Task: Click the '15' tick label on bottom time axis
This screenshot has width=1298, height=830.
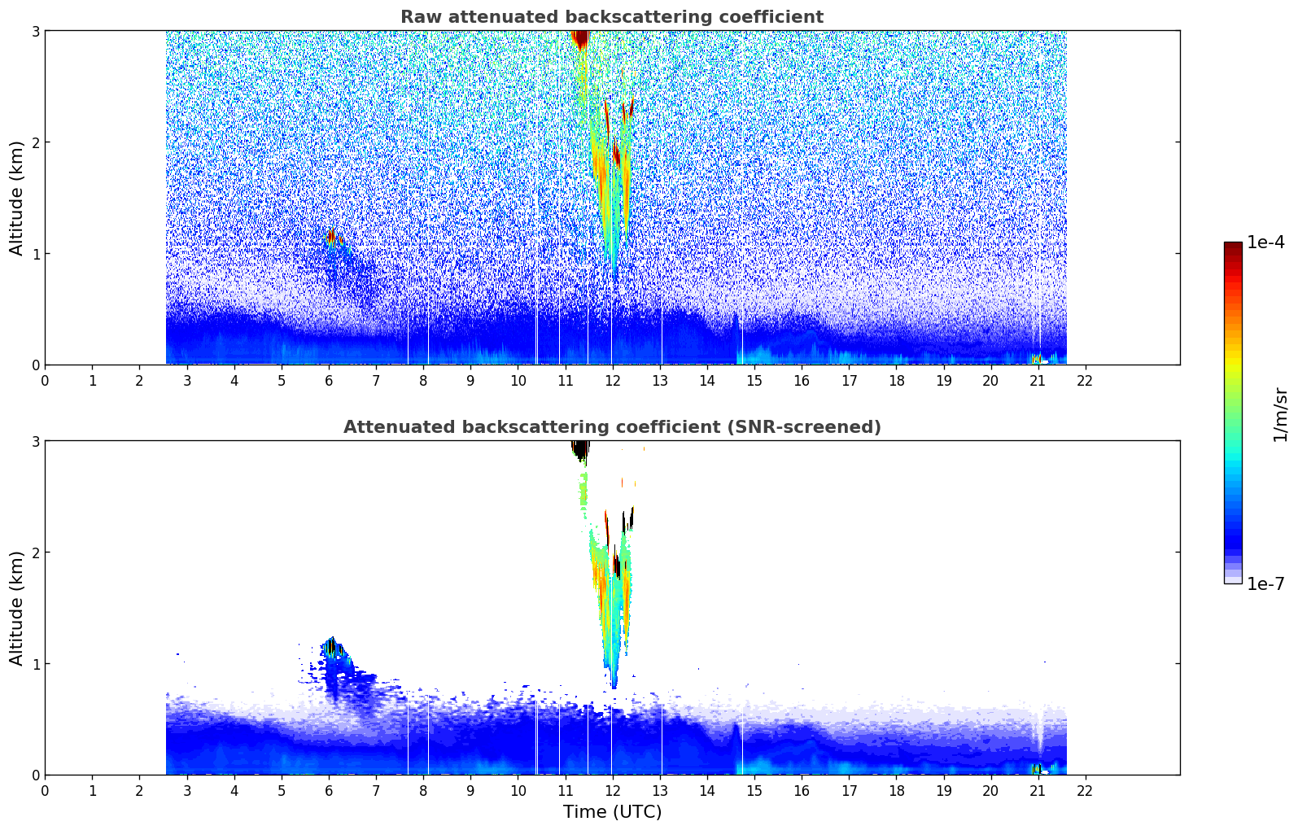Action: [754, 791]
